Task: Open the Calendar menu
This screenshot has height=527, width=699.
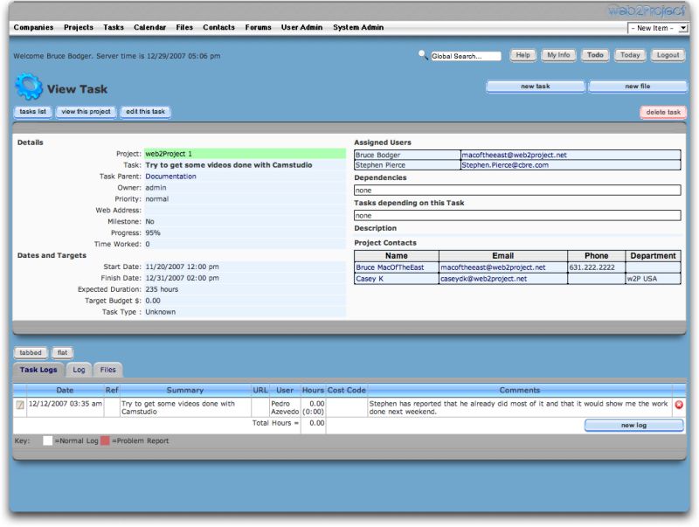Action: coord(149,27)
